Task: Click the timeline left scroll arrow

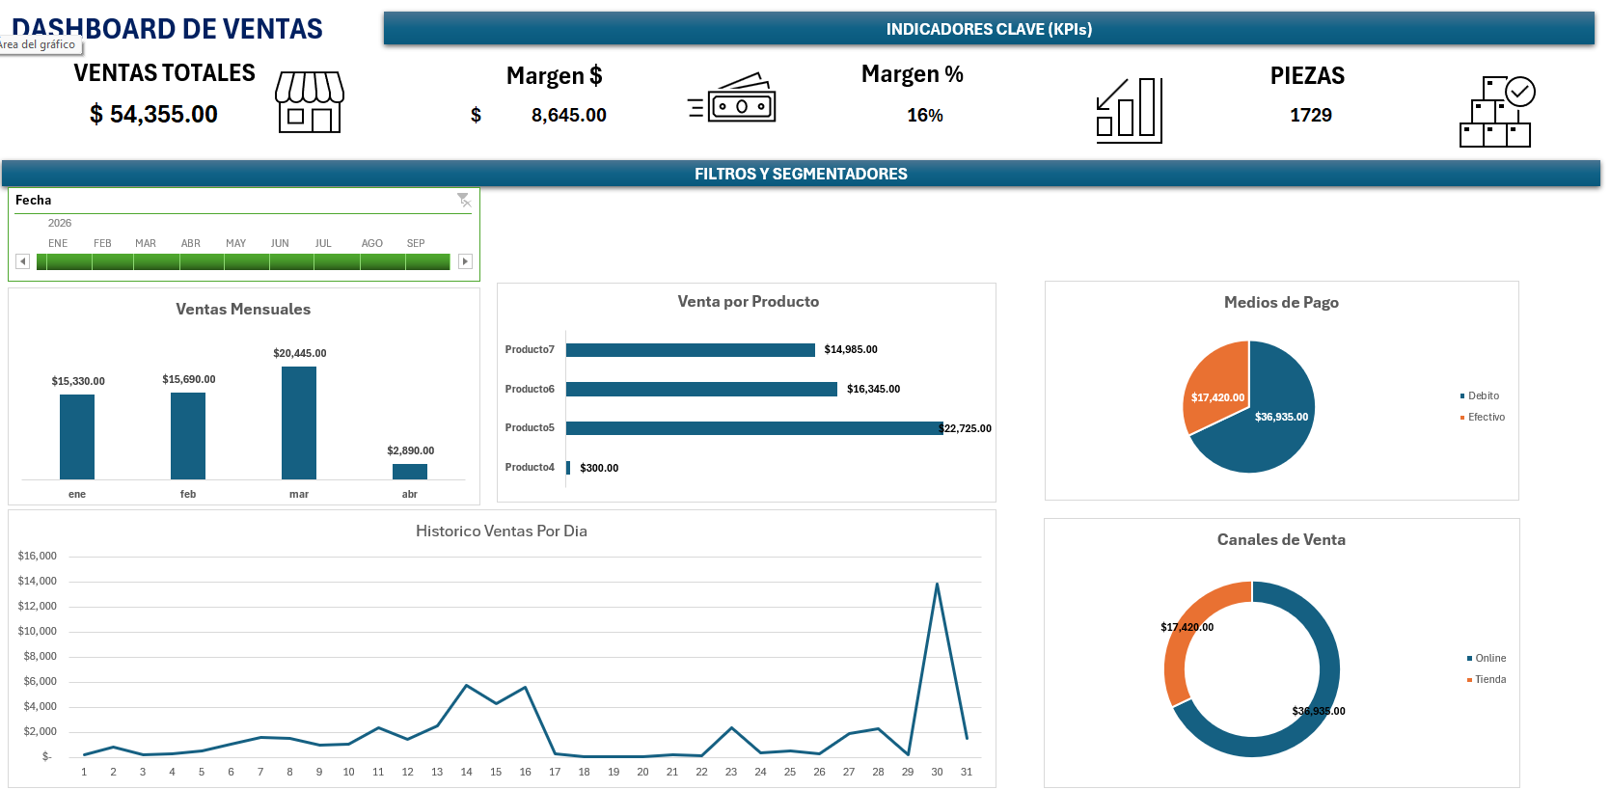Action: [23, 261]
